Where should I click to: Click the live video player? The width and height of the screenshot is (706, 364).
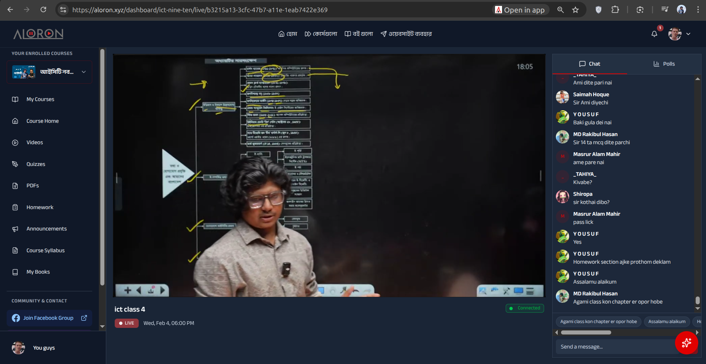[x=329, y=176]
